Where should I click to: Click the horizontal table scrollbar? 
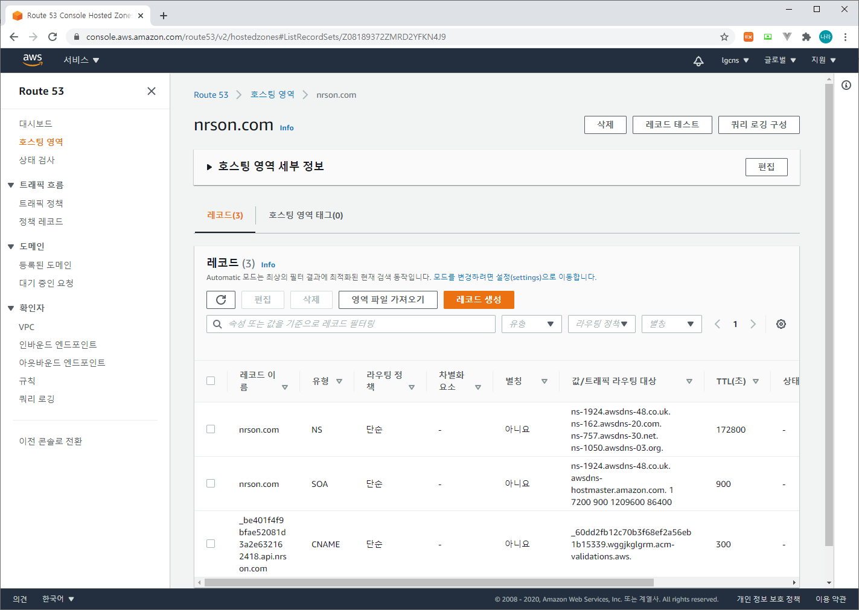[x=429, y=583]
